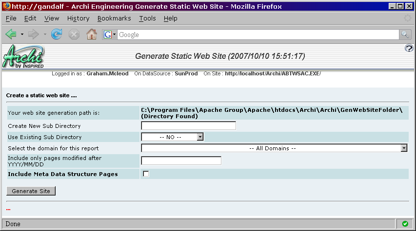Click the search magnifier icon
Image resolution: width=416 pixels, height=231 pixels.
[405, 35]
